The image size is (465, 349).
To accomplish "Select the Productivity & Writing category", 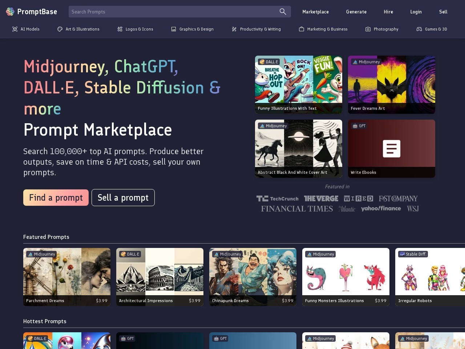I will click(x=256, y=29).
